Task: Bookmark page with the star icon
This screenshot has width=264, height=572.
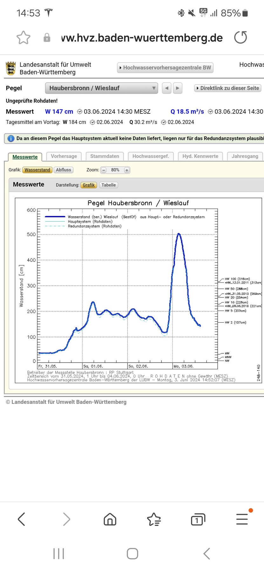Action: (23, 38)
